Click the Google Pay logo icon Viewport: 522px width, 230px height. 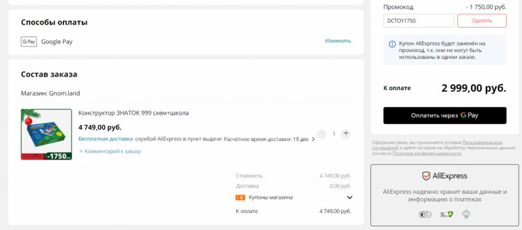coord(29,42)
